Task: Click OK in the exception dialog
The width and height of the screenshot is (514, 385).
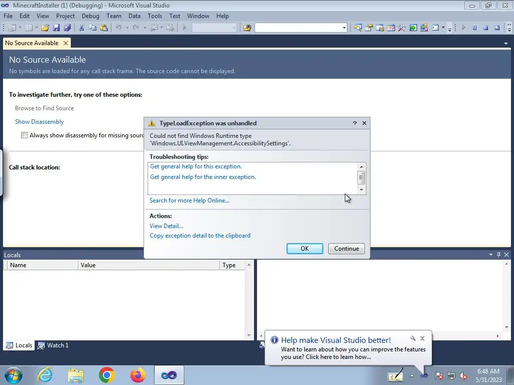Action: click(x=305, y=249)
